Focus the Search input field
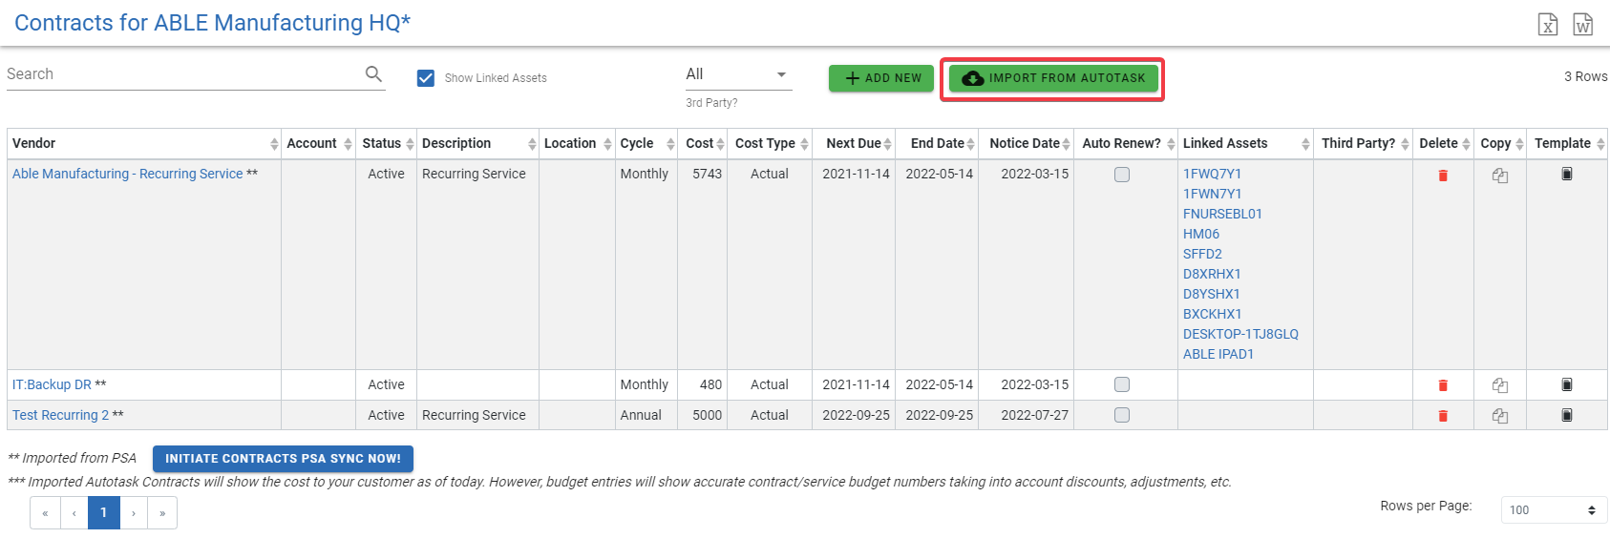Image resolution: width=1610 pixels, height=559 pixels. tap(181, 74)
